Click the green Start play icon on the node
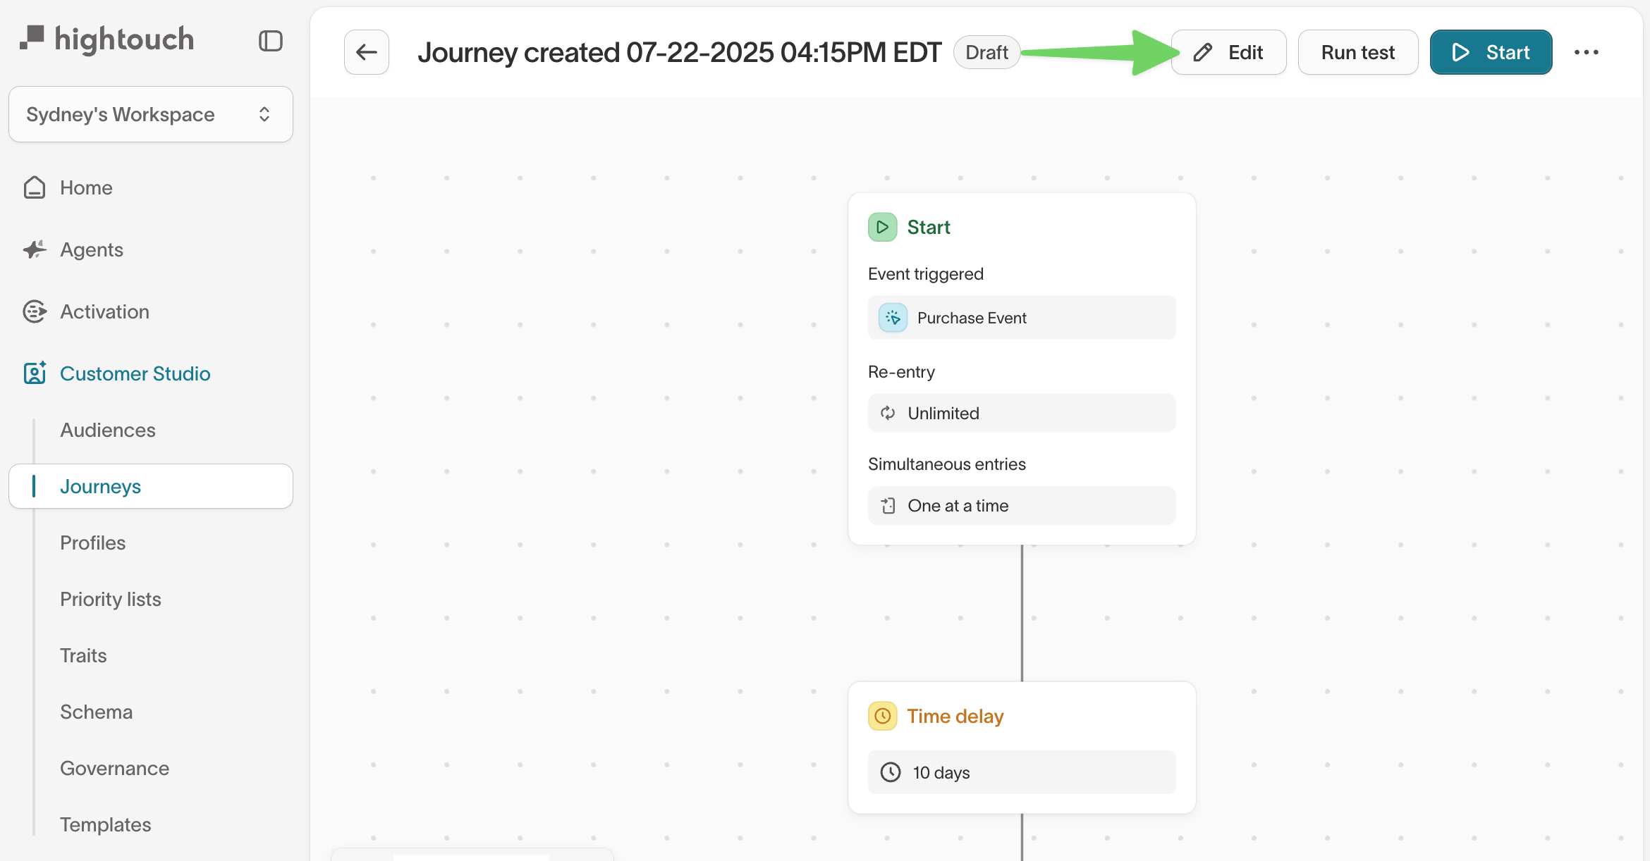The height and width of the screenshot is (861, 1650). click(x=881, y=227)
